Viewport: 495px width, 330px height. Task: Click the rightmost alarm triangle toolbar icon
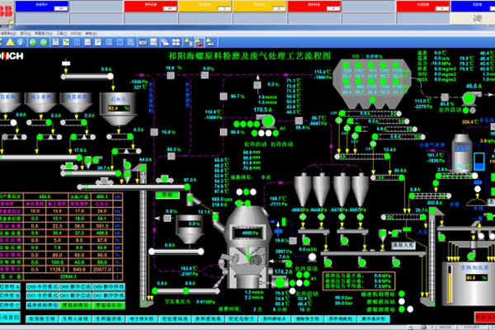coord(210,42)
